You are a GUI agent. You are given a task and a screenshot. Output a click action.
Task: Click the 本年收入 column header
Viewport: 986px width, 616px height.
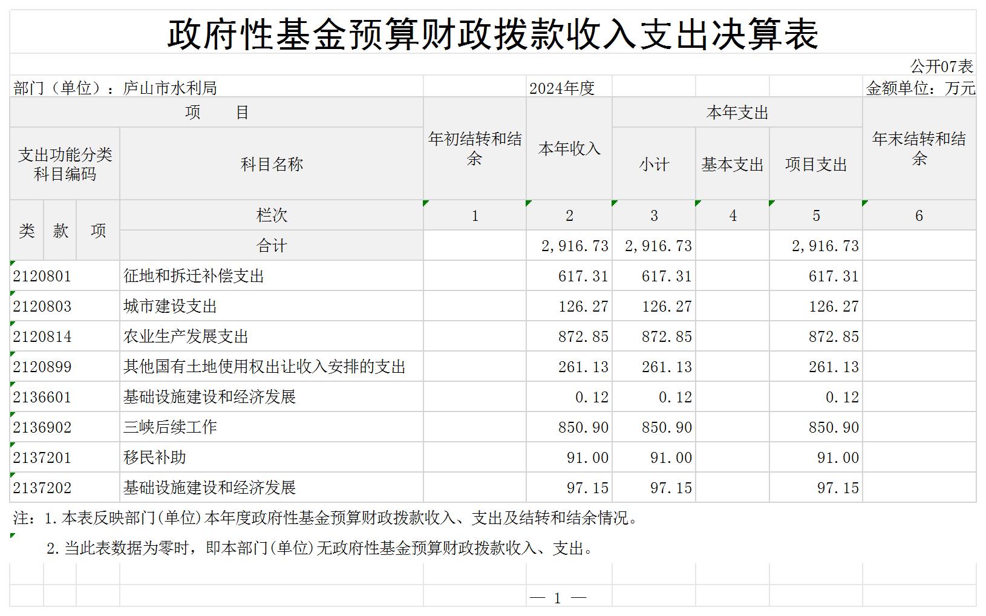[569, 149]
